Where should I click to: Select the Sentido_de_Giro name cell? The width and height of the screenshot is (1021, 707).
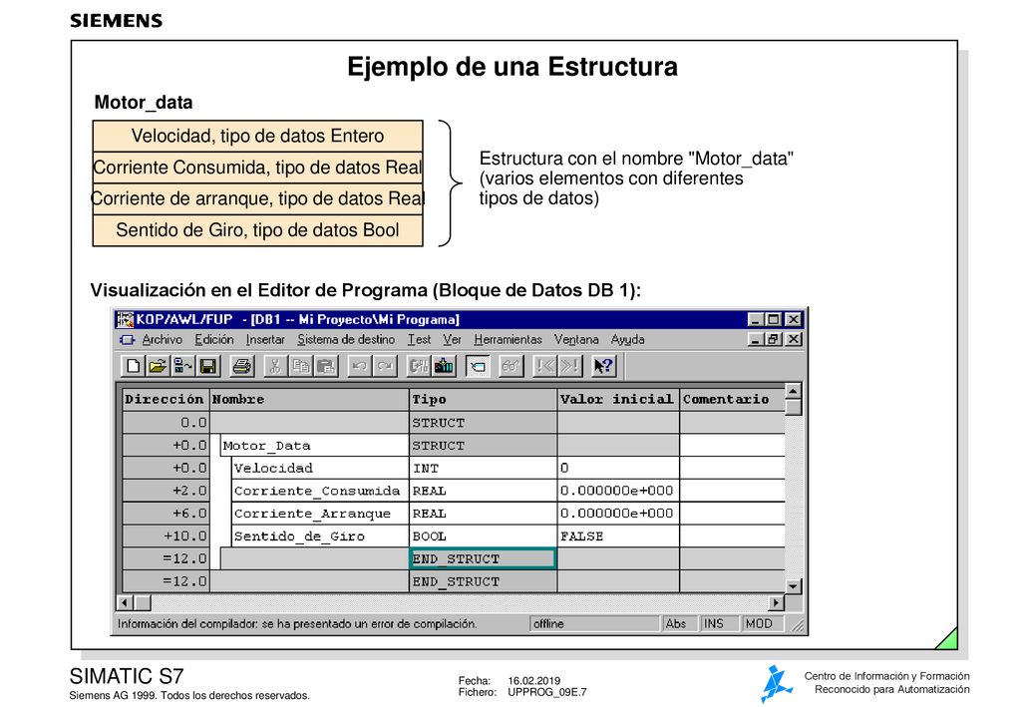point(320,536)
